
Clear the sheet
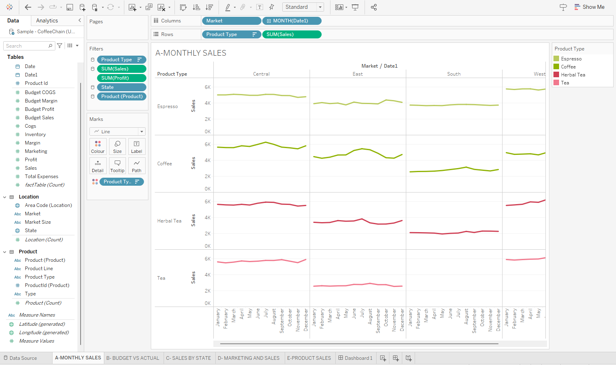(x=161, y=7)
